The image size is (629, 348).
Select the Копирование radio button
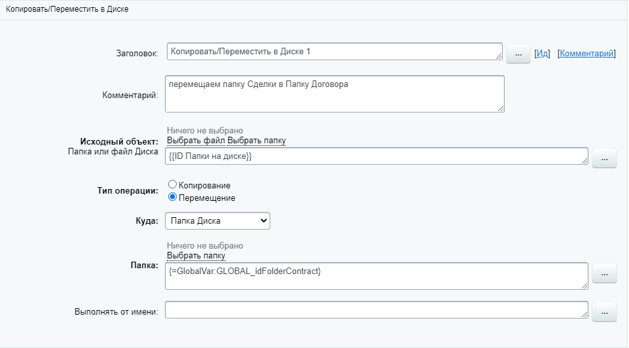(x=173, y=185)
